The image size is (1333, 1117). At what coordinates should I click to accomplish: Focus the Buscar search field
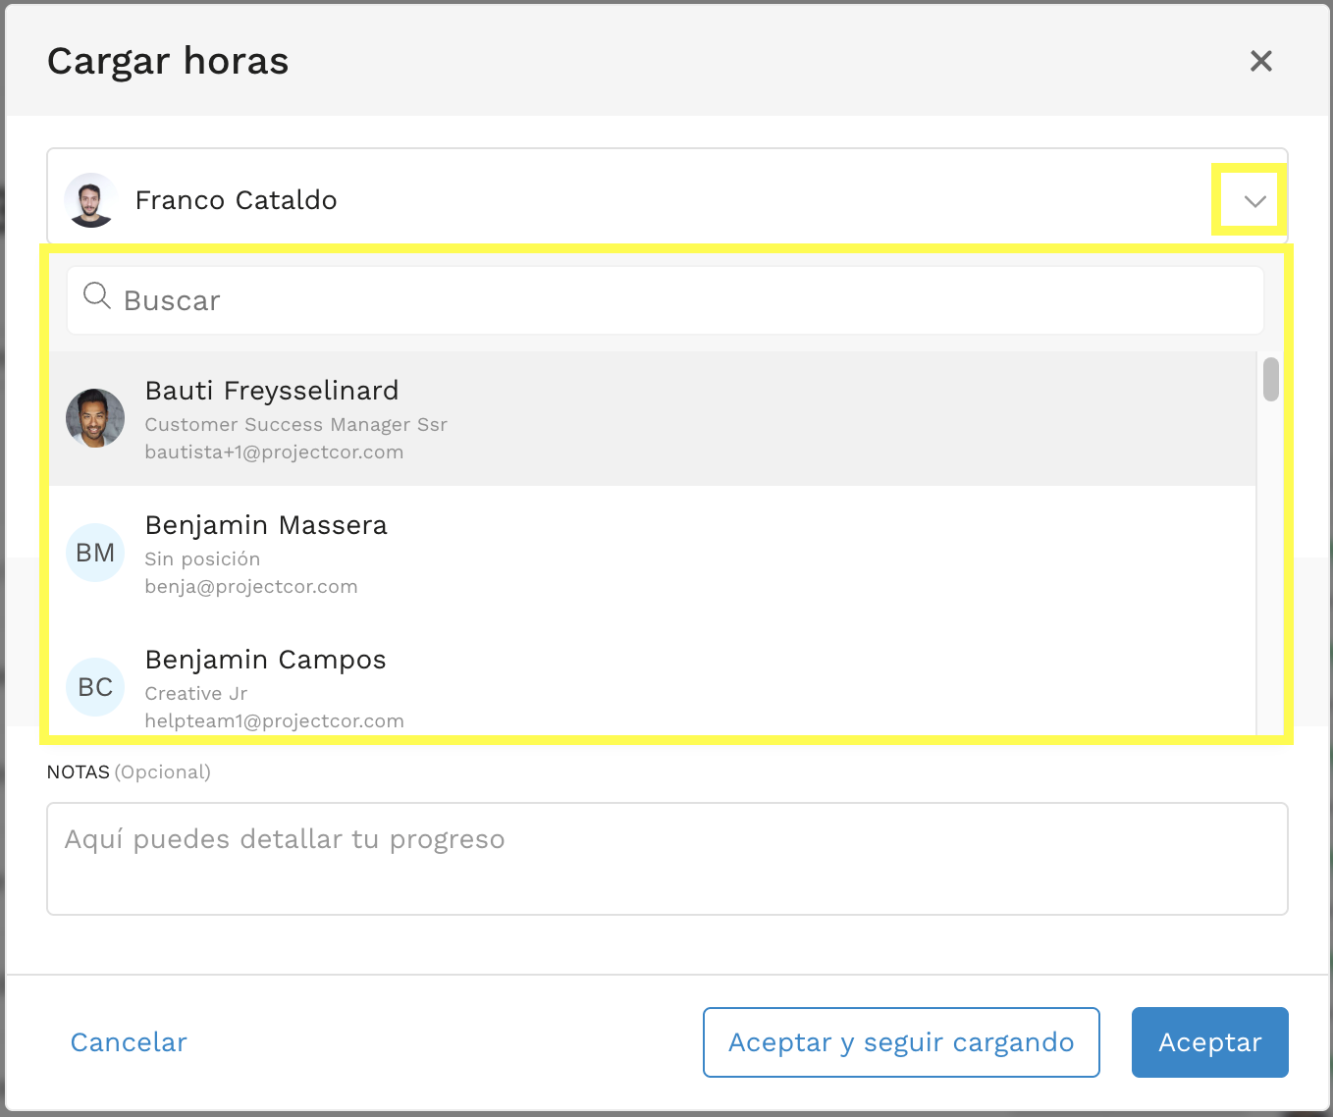(666, 300)
